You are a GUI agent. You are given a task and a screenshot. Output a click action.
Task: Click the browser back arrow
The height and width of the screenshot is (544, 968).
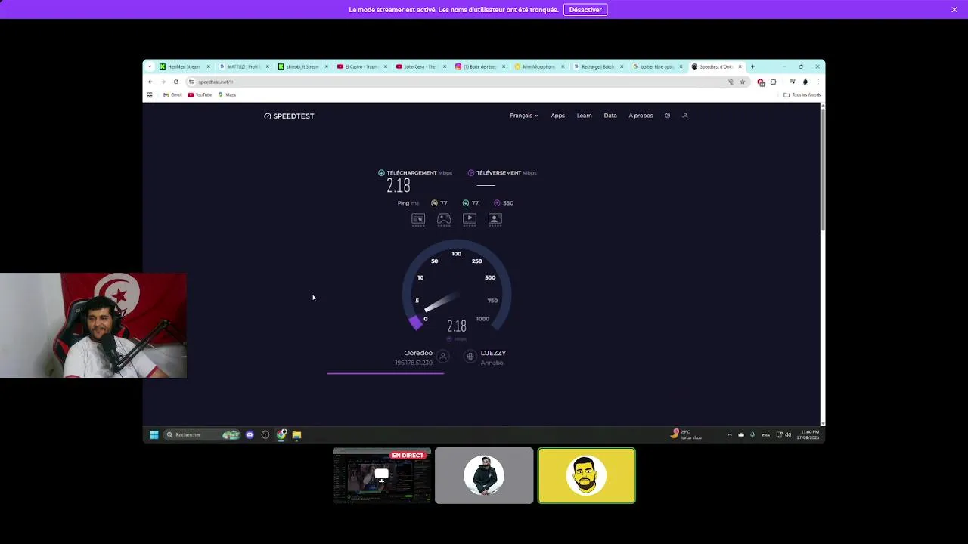click(x=150, y=82)
